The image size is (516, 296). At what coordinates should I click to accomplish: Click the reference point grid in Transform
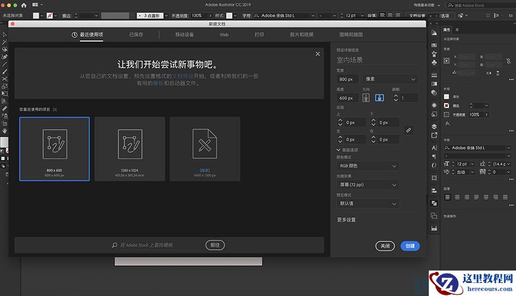(x=447, y=60)
